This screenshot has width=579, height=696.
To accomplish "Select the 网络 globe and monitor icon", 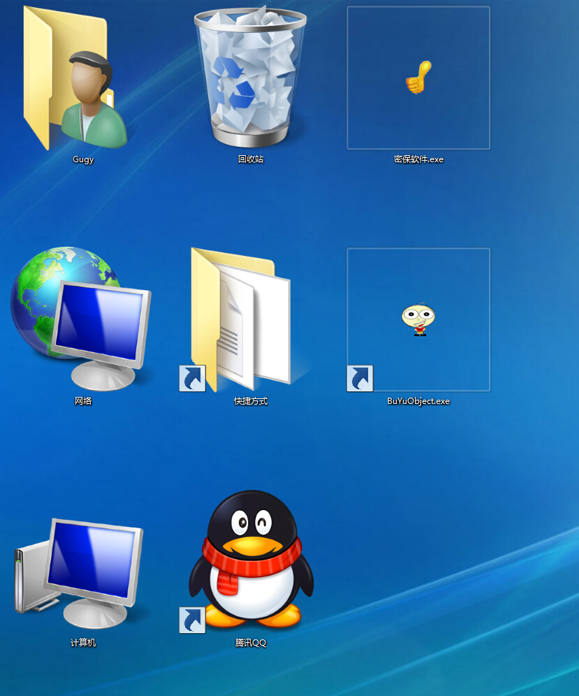I will click(x=81, y=319).
